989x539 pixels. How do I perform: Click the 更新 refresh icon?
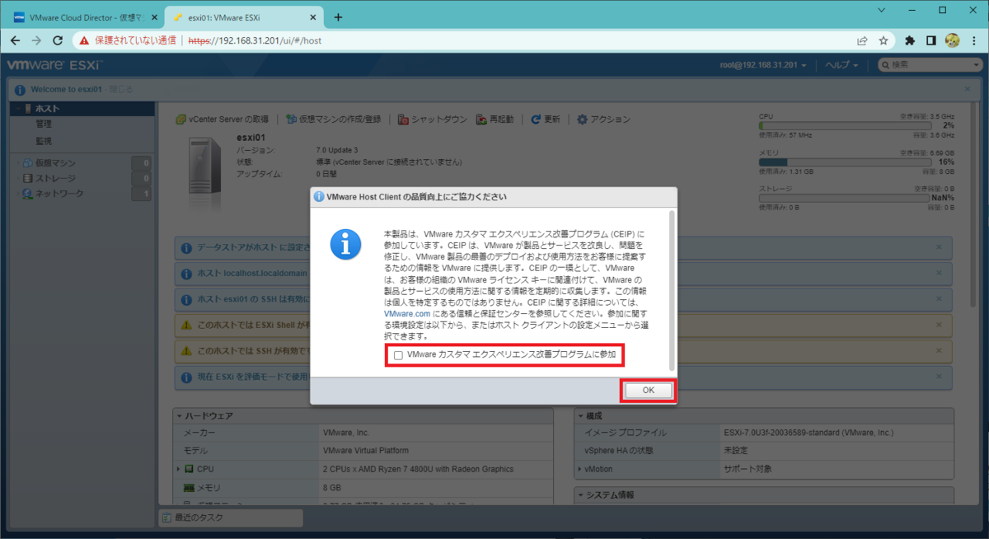(x=536, y=120)
